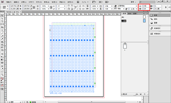Click the fill and stroke swatch

coord(2,78)
